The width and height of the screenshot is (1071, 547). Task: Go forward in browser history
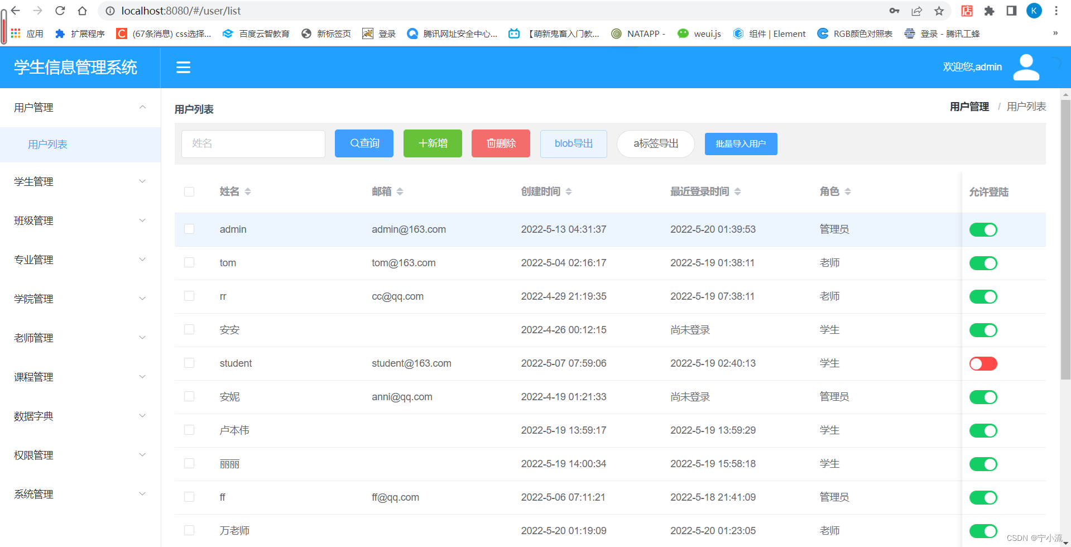pos(38,11)
